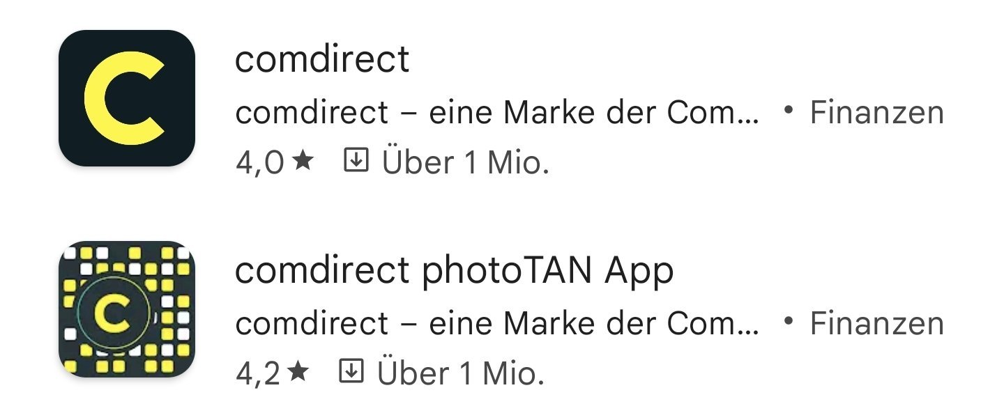
Task: Open the developer name under the comdirect title
Action: [497, 112]
